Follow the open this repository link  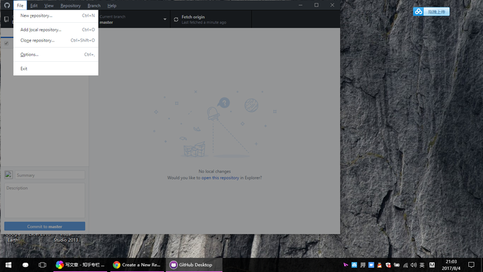pyautogui.click(x=220, y=177)
